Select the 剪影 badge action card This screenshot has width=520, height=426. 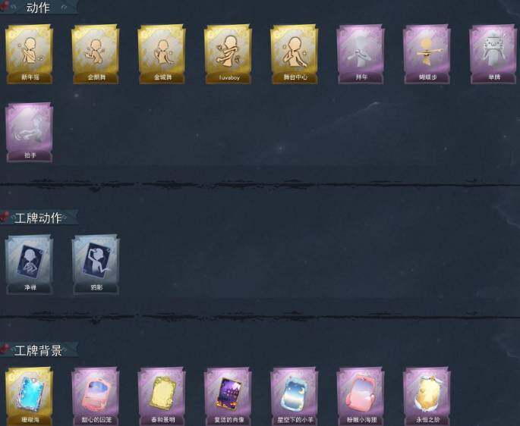(x=96, y=265)
